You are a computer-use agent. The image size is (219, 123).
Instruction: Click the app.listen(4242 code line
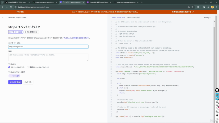pyautogui.click(x=140, y=116)
